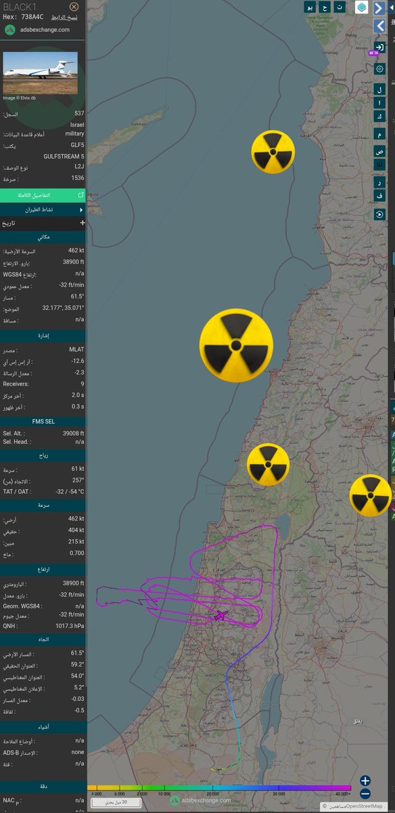Viewport: 395px width, 813px height.
Task: Click the TAT / OAT temperature value
Action: (x=70, y=492)
